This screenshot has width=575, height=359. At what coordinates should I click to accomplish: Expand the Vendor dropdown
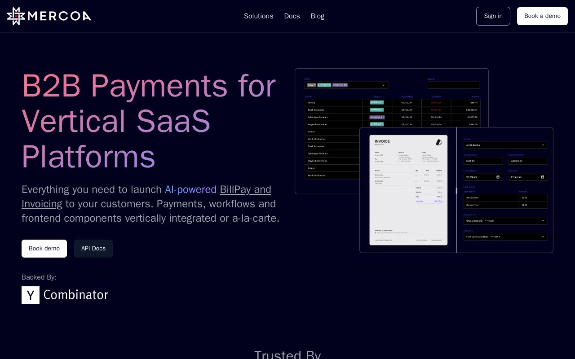(505, 145)
